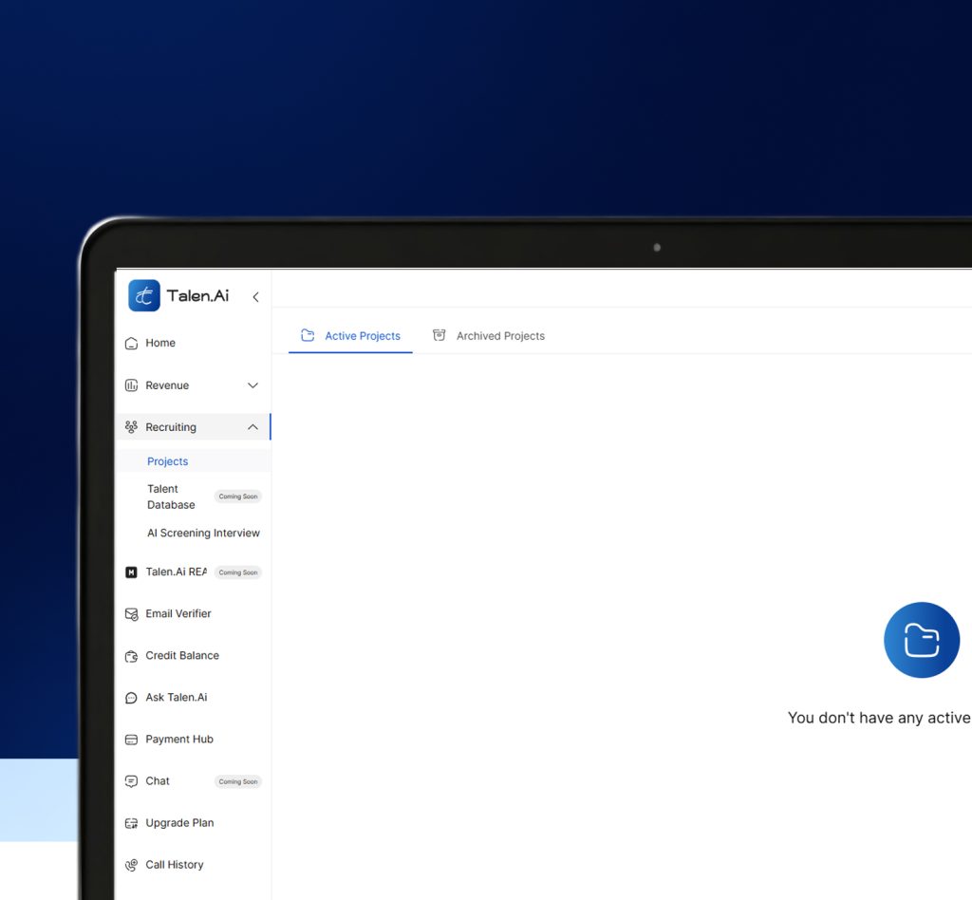Click the Coming Soon badge beside Talen.Ai REA
Viewport: 972px width, 900px height.
(238, 572)
